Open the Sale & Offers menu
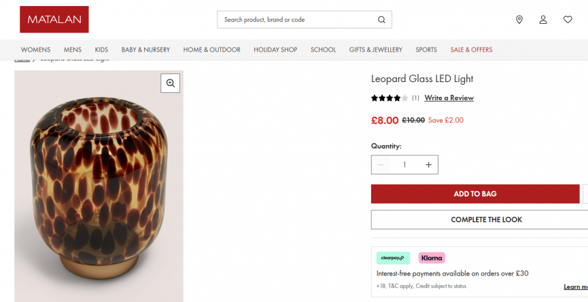 pyautogui.click(x=471, y=50)
